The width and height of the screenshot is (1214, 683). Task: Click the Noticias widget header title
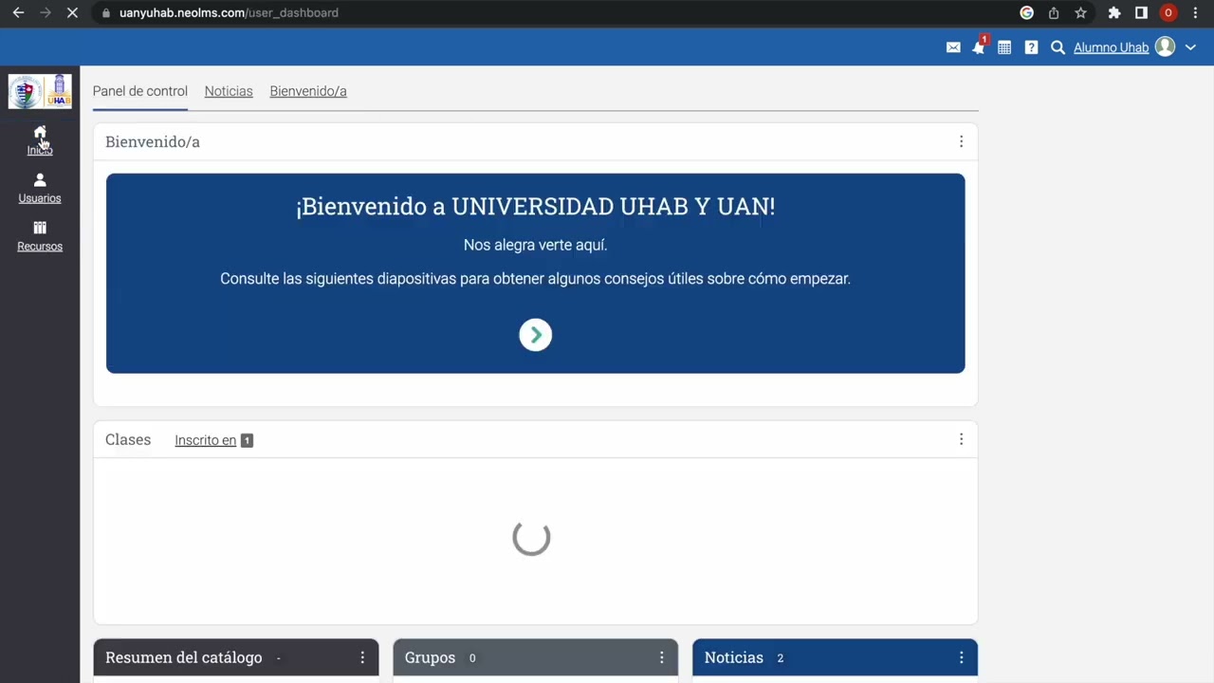pos(733,657)
